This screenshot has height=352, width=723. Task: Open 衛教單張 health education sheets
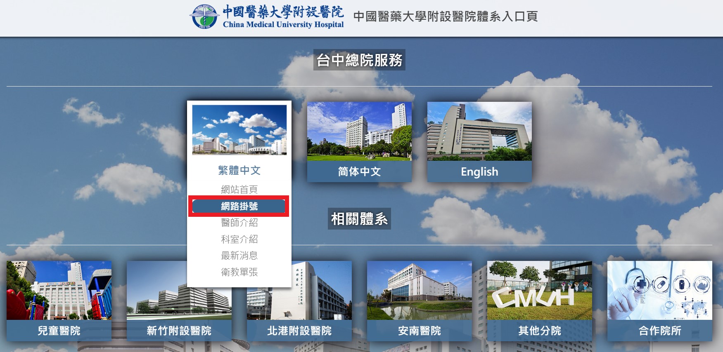(x=239, y=272)
